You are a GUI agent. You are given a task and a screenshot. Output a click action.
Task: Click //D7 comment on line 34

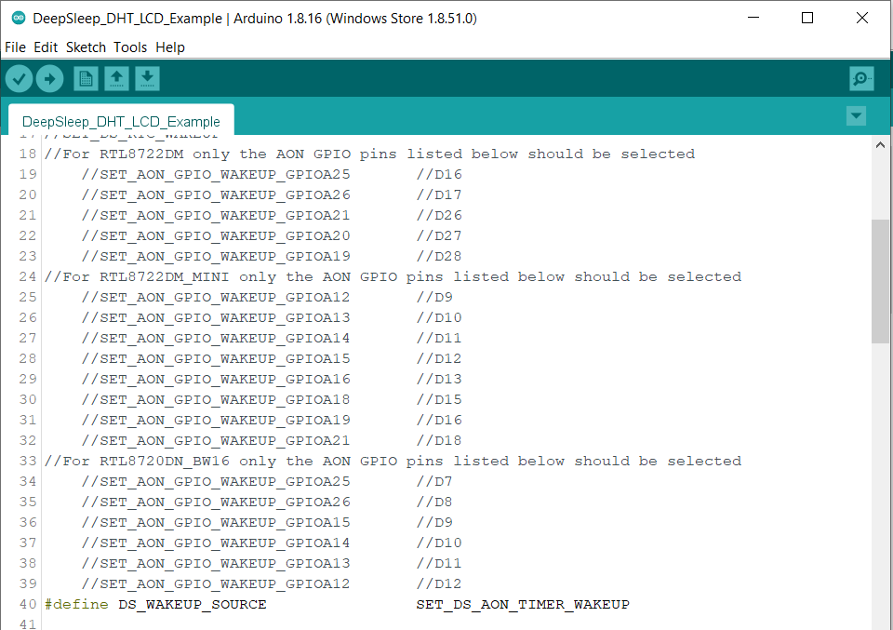[434, 481]
